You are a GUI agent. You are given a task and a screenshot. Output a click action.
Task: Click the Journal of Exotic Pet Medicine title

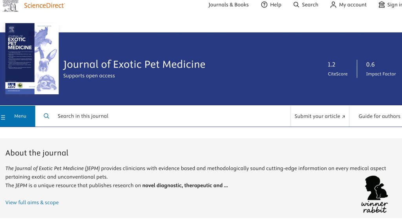click(x=134, y=64)
